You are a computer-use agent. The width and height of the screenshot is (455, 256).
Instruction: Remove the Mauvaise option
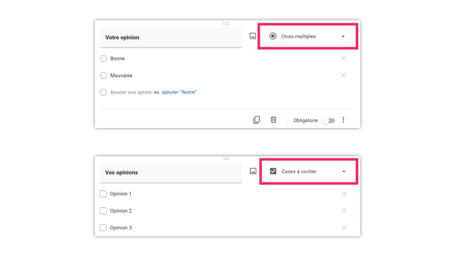pos(343,75)
